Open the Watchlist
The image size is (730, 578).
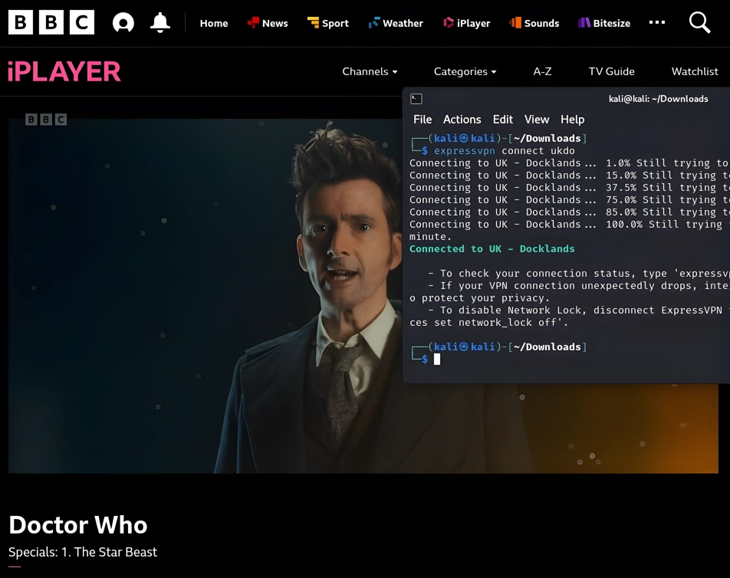coord(695,71)
